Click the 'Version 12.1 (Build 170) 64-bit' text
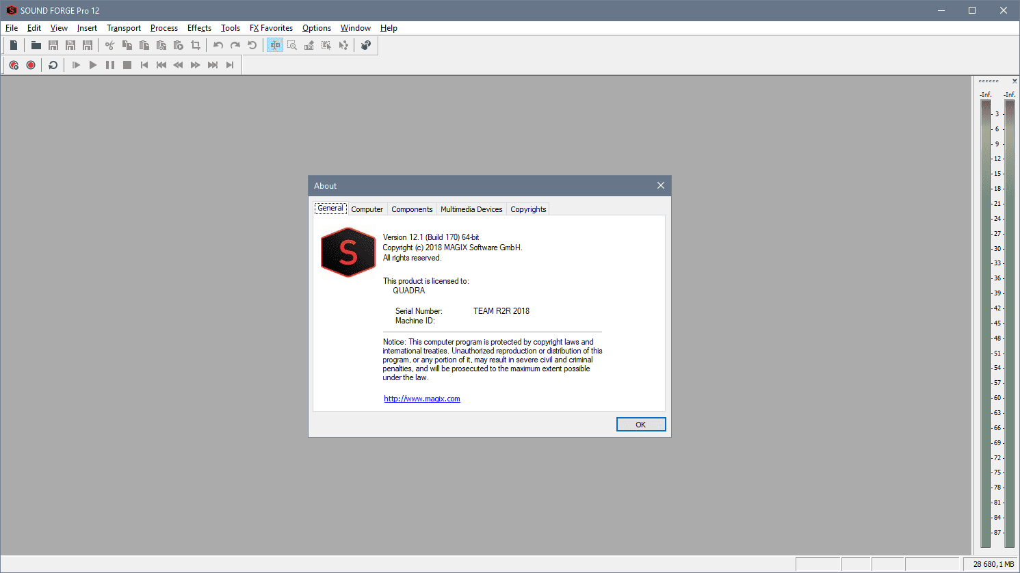Image resolution: width=1020 pixels, height=573 pixels. [x=431, y=237]
